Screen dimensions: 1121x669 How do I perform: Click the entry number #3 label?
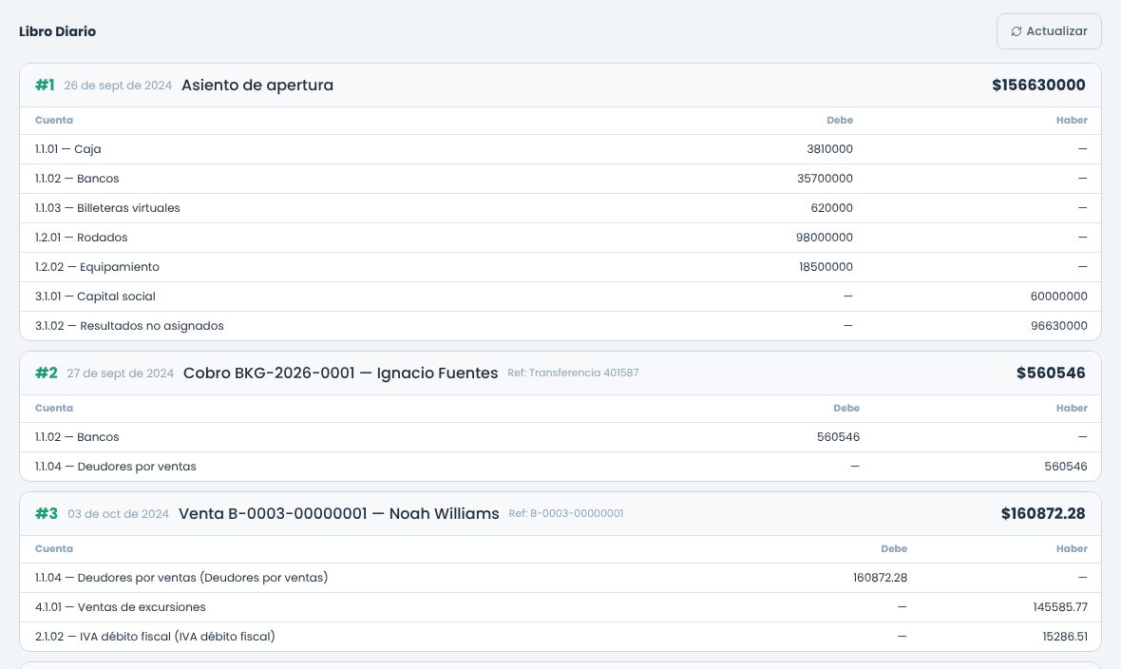47,514
